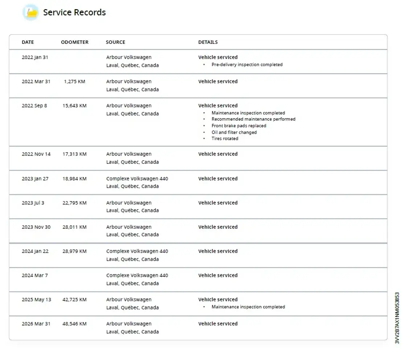Click the SOURCE column header

tap(116, 42)
